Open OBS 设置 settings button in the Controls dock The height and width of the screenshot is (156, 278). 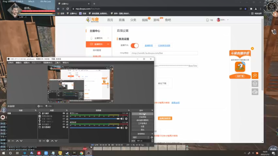tap(142, 127)
